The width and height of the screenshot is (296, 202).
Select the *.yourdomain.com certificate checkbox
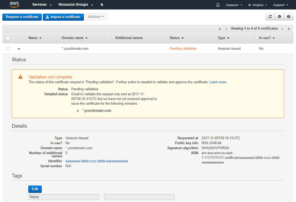[8, 49]
